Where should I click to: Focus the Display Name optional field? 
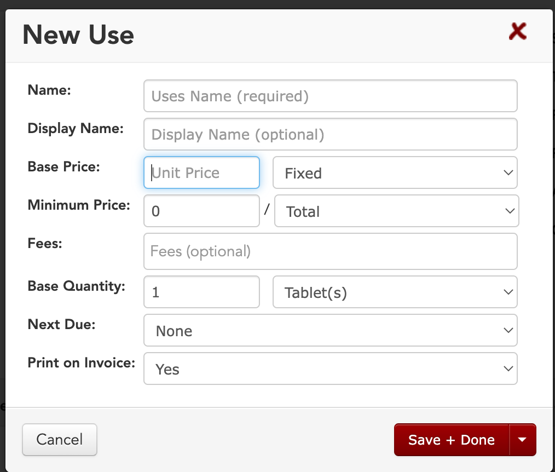[330, 134]
